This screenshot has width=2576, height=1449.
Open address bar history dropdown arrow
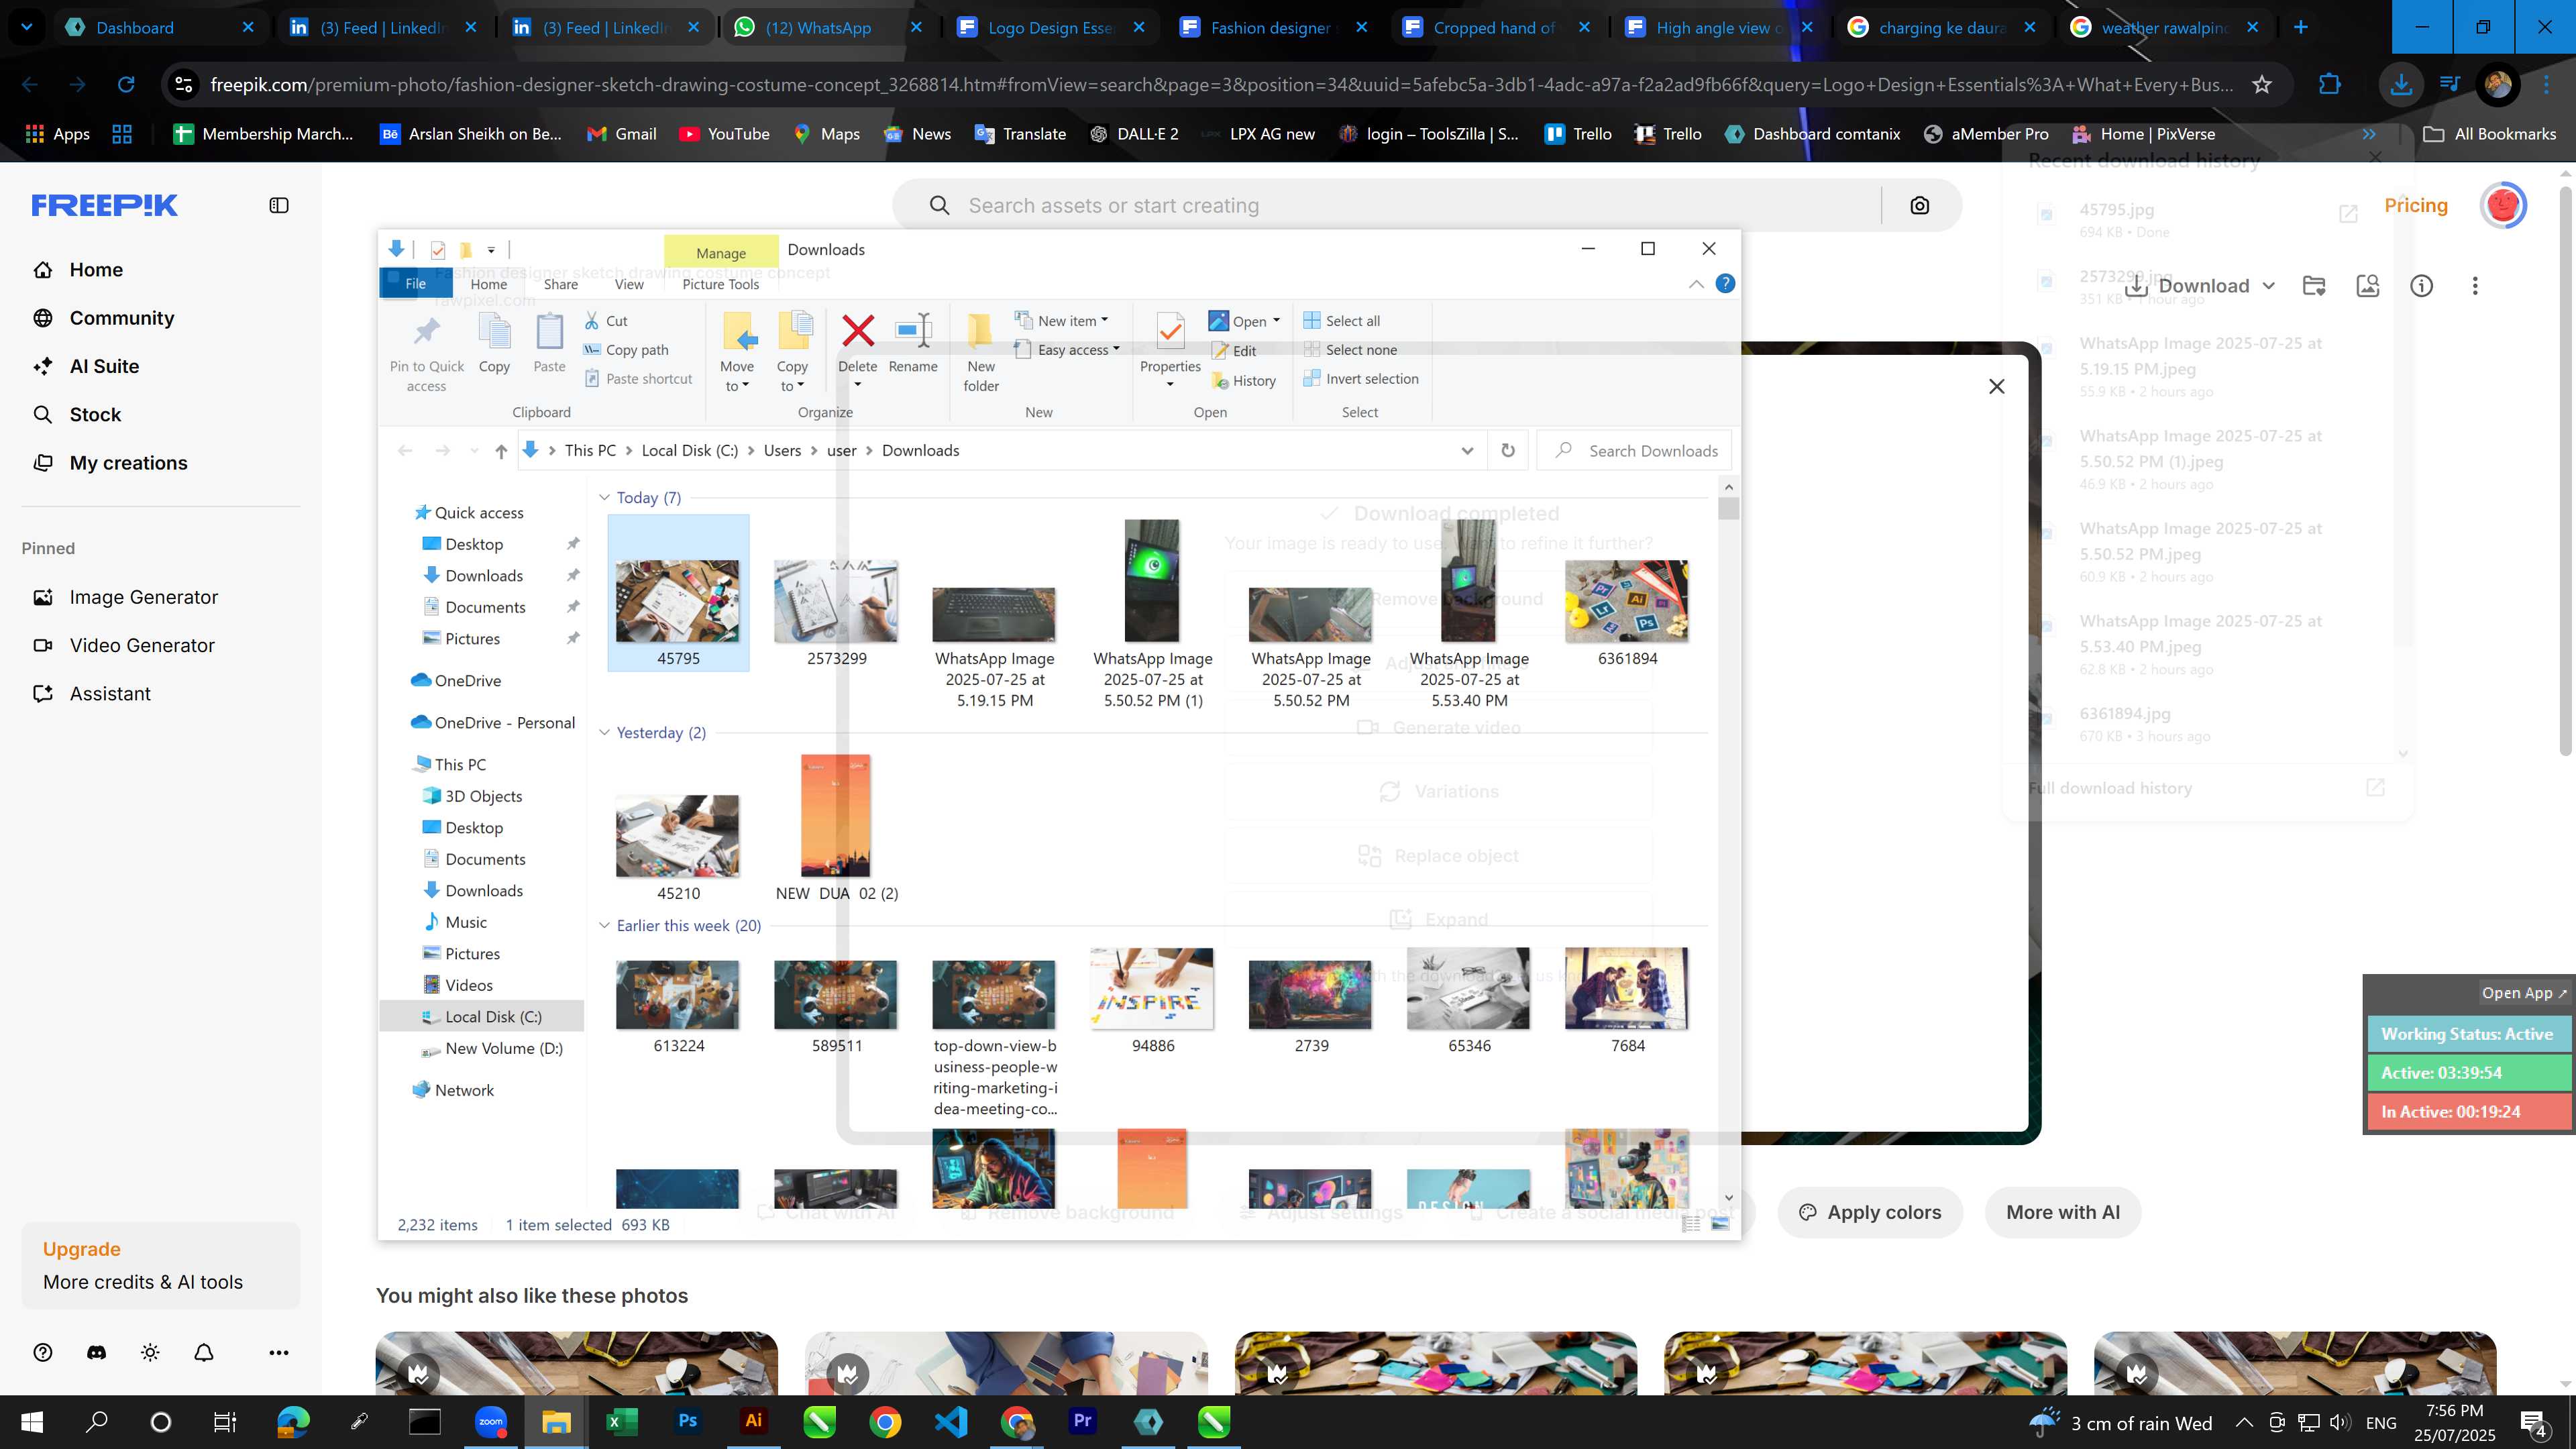coord(1467,451)
